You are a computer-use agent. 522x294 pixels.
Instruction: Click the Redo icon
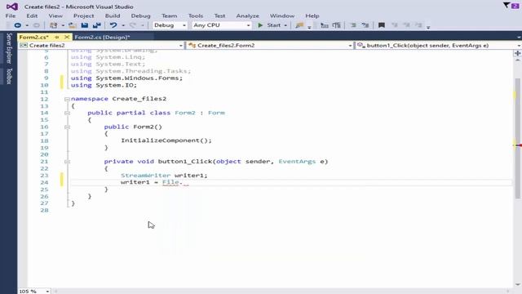133,25
